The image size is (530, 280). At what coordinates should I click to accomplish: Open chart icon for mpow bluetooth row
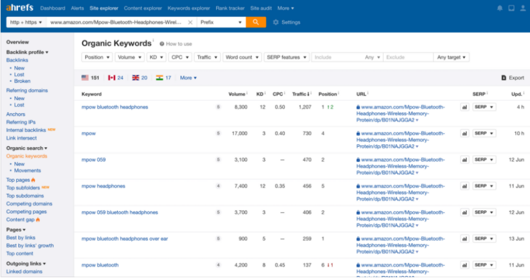click(x=465, y=265)
